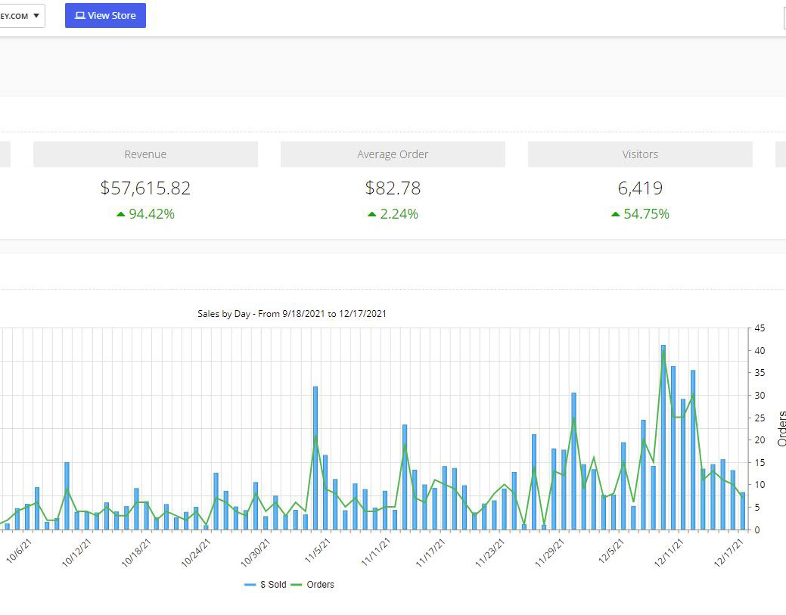Toggle the Orders legend series
786x615 pixels.
312,585
